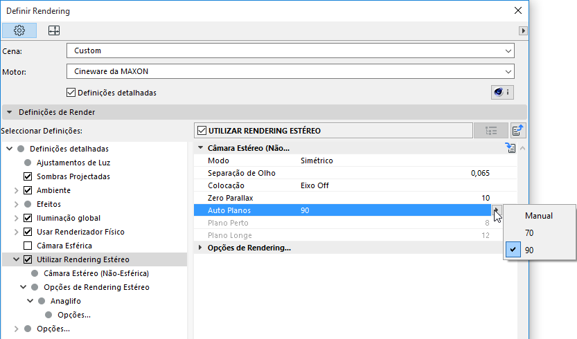
Task: Expand the Usar Renderizador Físico node
Action: [x=16, y=232]
